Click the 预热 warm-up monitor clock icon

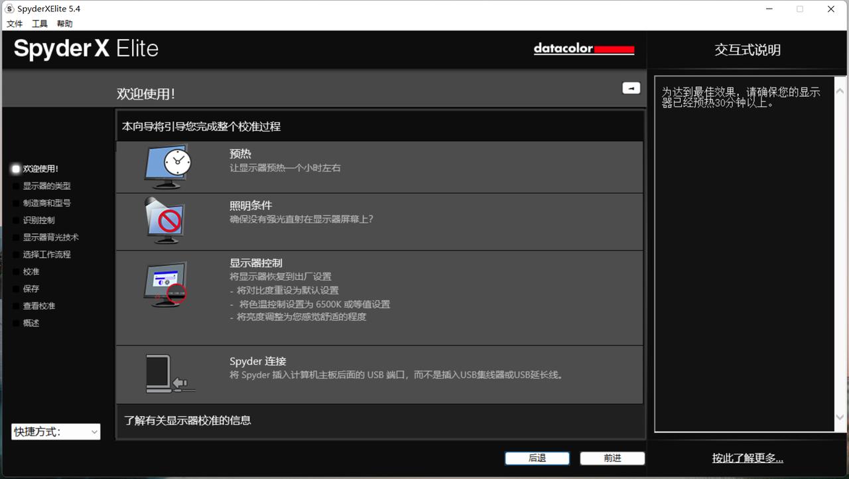tap(168, 165)
